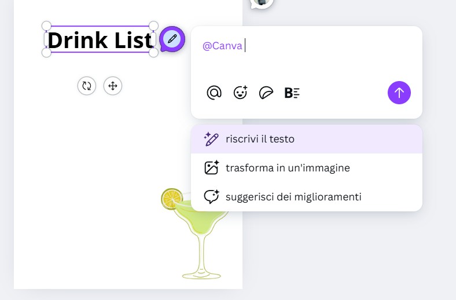456x300 pixels.
Task: Click the @ mention icon
Action: 214,93
